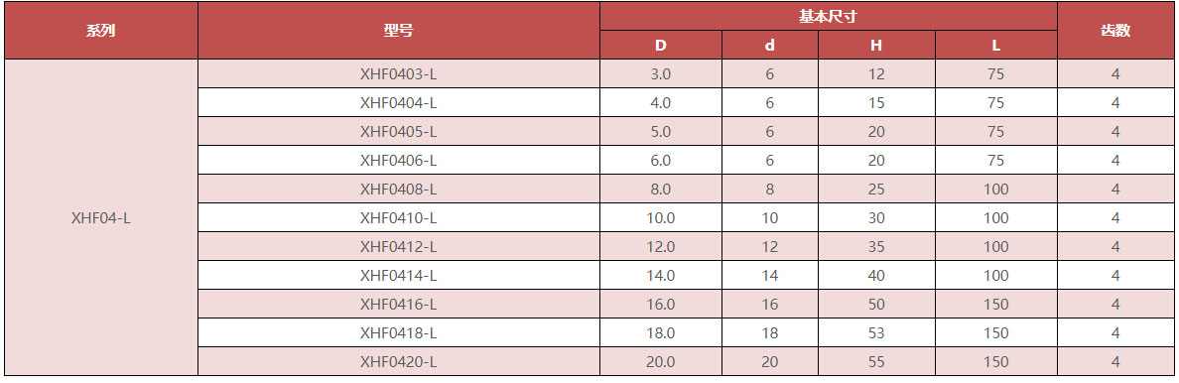The image size is (1179, 383).
Task: Select model XHF0412-L
Action: [399, 246]
